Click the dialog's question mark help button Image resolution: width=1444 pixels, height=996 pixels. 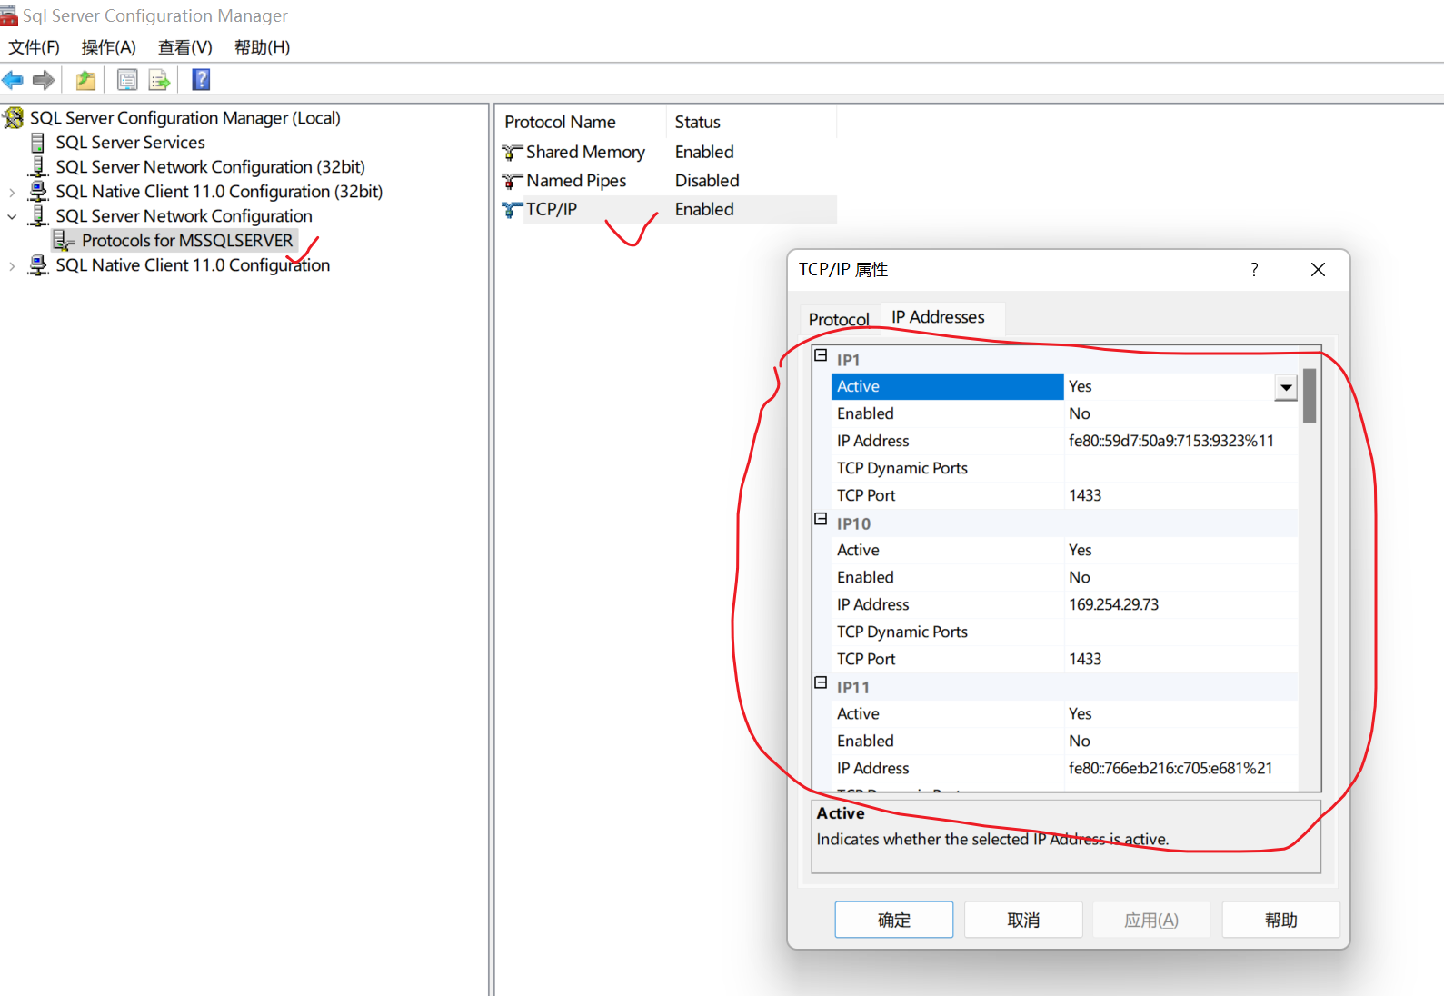click(1254, 270)
